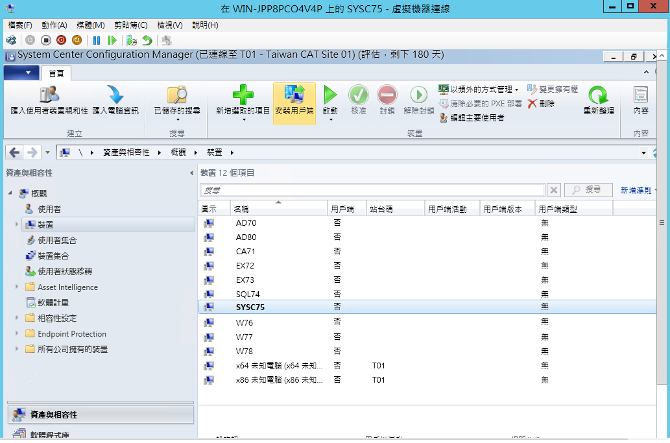Click 新增準則 link
This screenshot has width=670, height=443.
(x=636, y=190)
